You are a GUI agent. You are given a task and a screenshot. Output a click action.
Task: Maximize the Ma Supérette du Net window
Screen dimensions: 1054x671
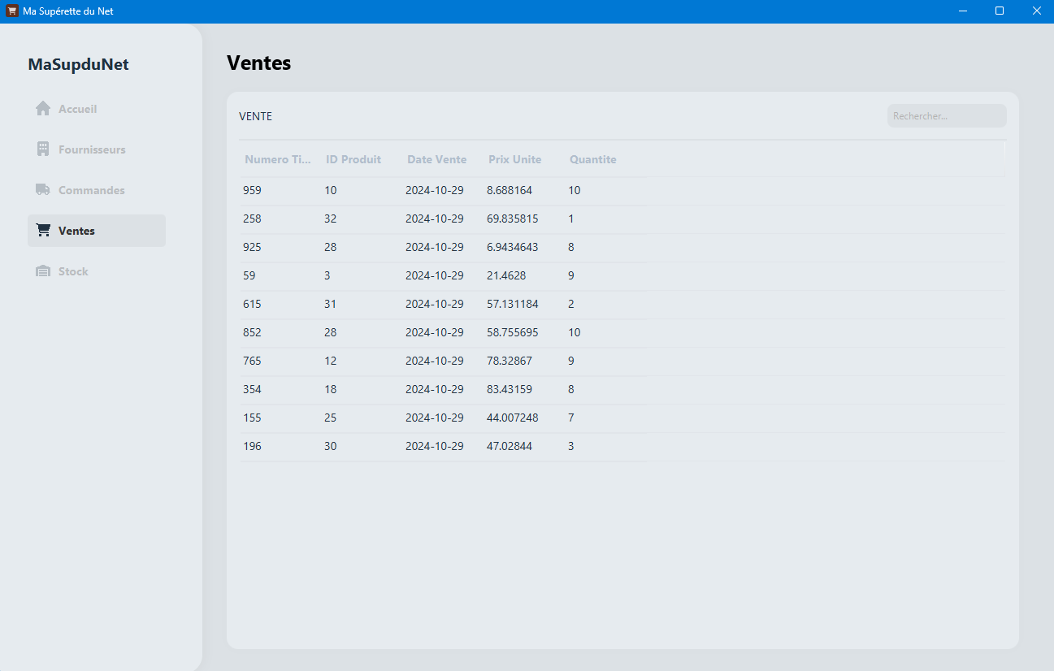coord(1000,11)
